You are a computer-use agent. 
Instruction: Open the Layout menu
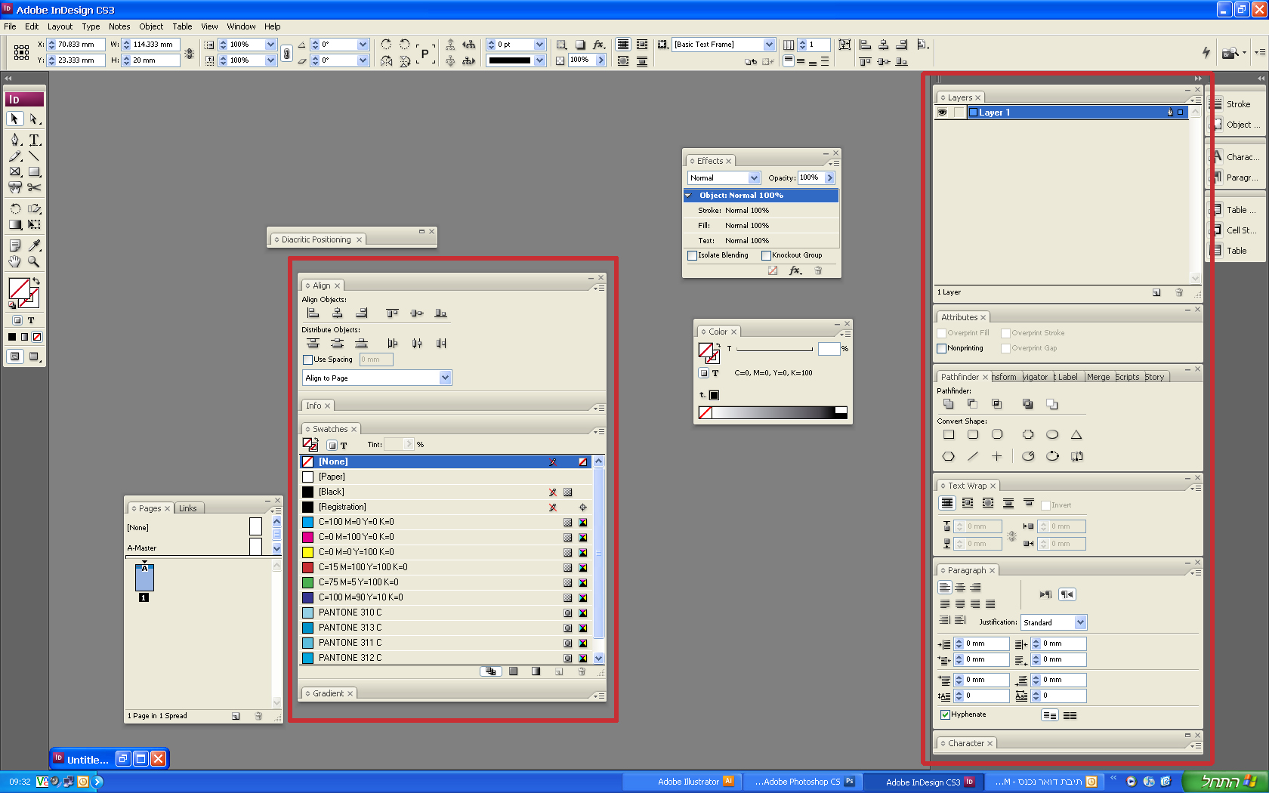[60, 26]
